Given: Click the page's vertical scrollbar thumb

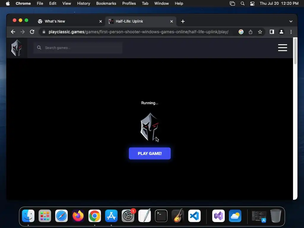Looking at the screenshot, I should [295, 51].
